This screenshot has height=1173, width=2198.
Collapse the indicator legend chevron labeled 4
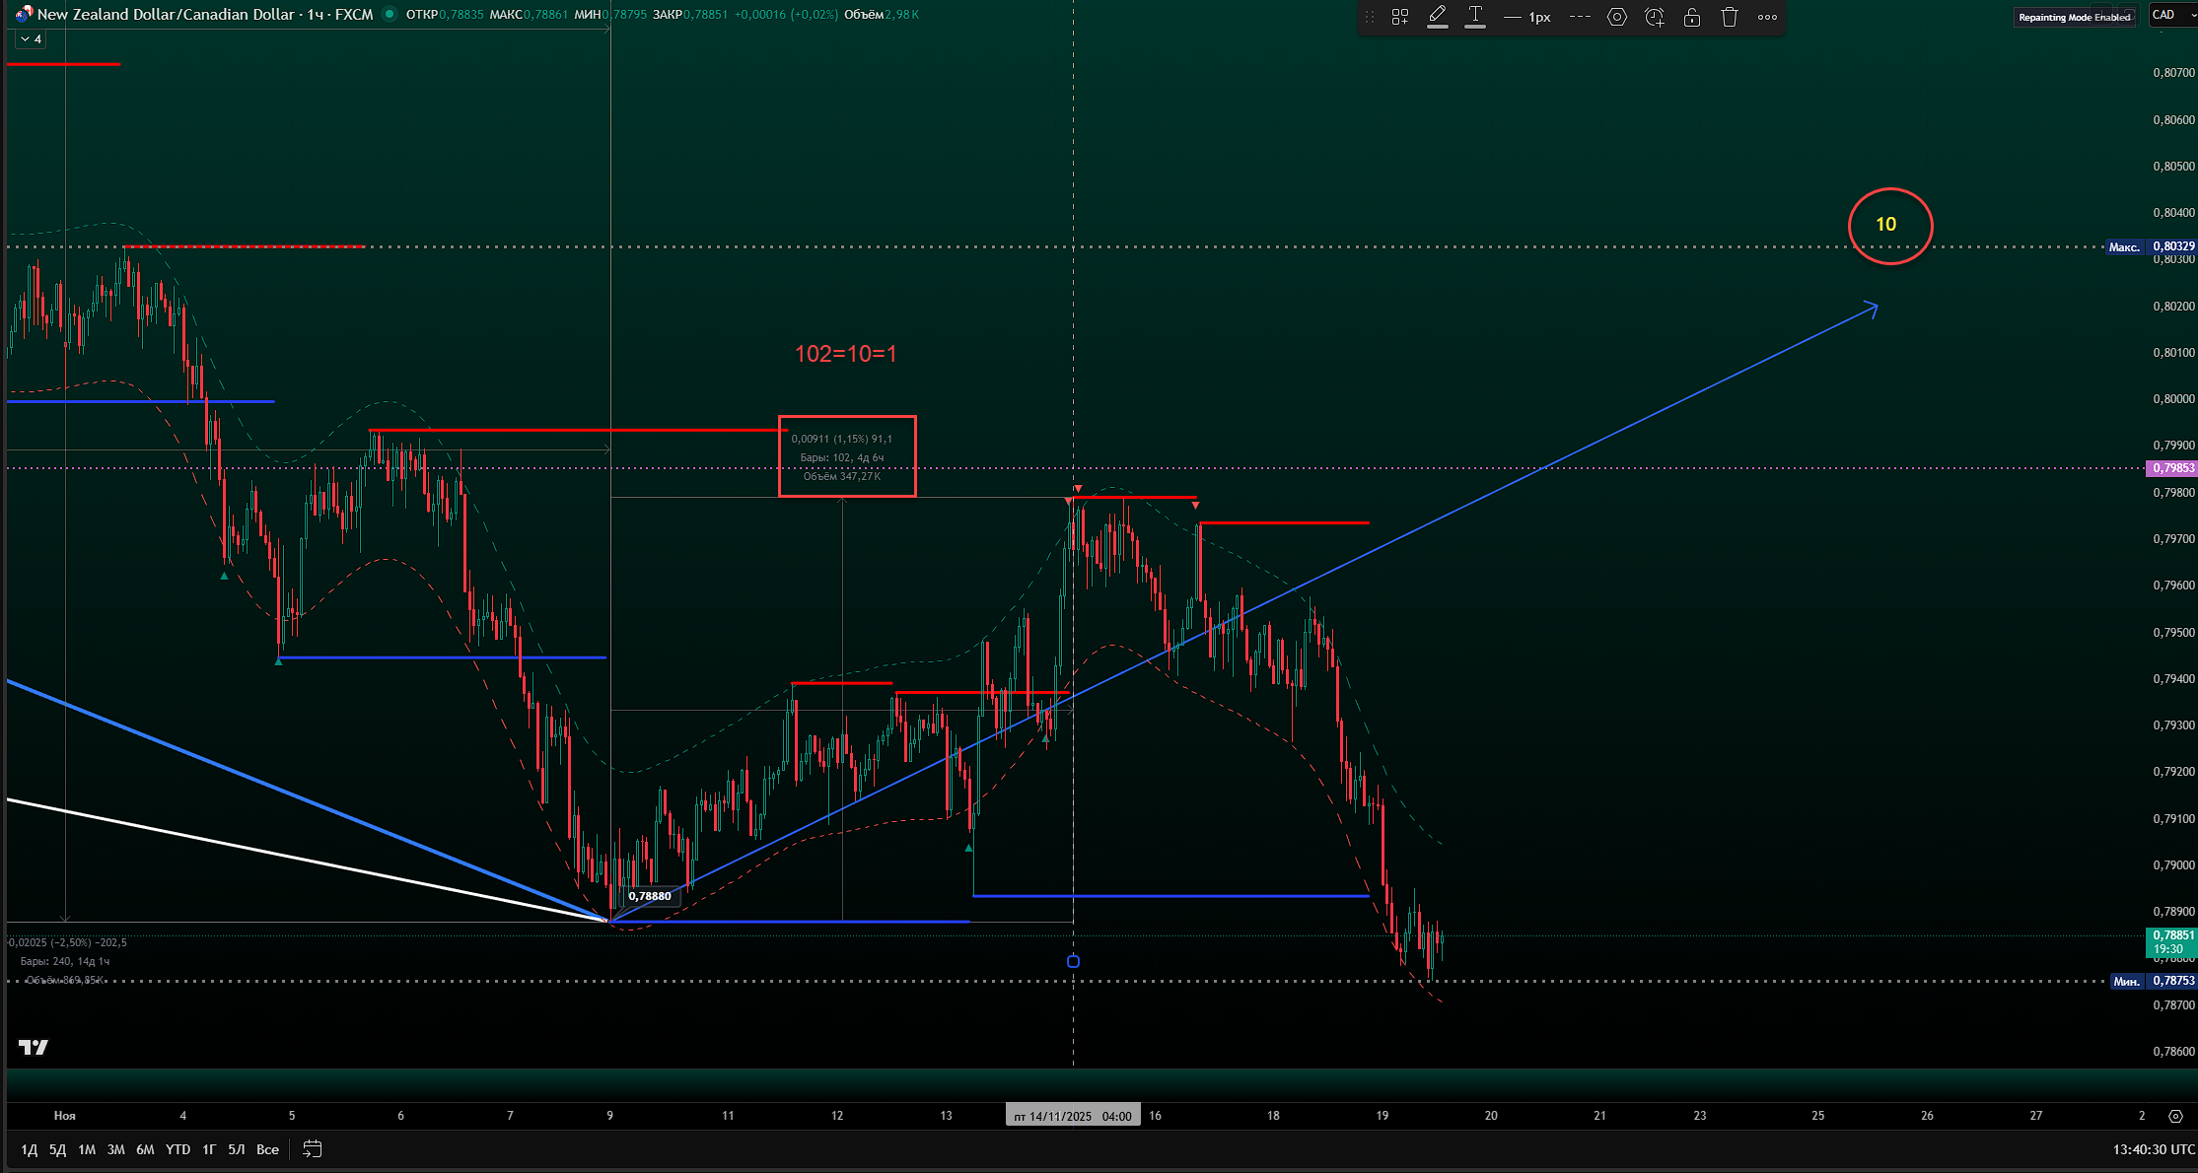[30, 39]
